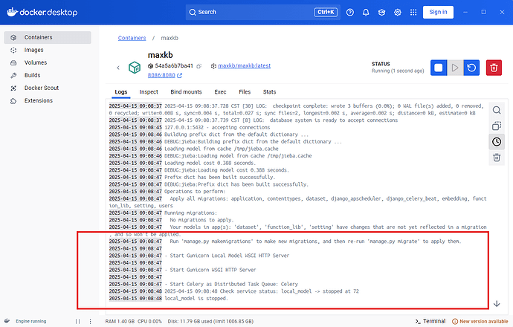Switch to the Files tab
This screenshot has width=513, height=327.
click(x=245, y=92)
